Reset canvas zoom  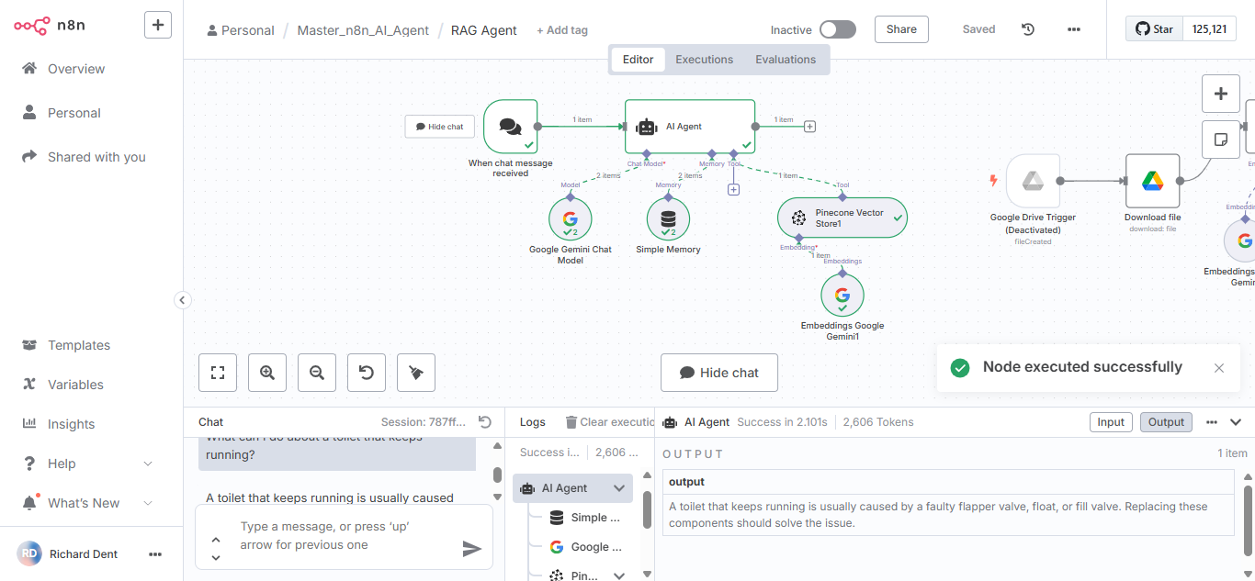pos(367,373)
